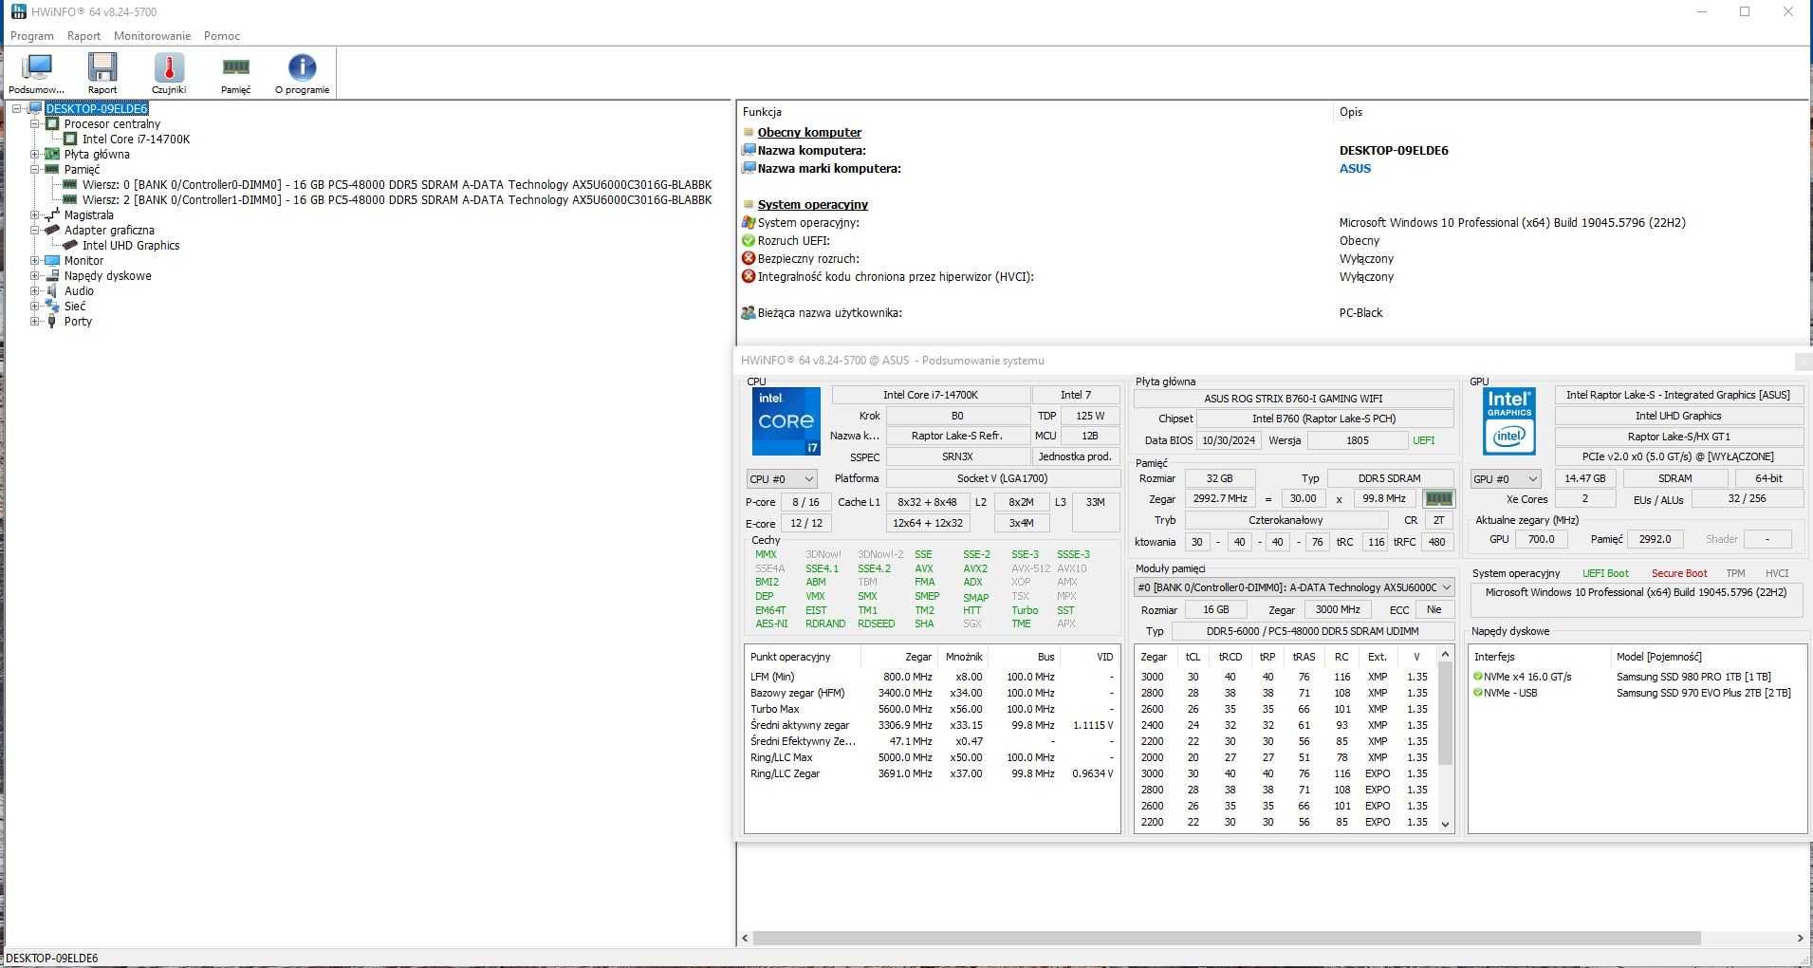Screen dimensions: 1813x968
Task: Expand the Płyta główna tree node
Action: point(35,155)
